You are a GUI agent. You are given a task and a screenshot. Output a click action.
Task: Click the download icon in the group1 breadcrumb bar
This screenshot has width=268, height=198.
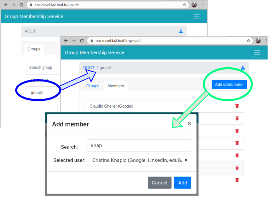(x=243, y=68)
